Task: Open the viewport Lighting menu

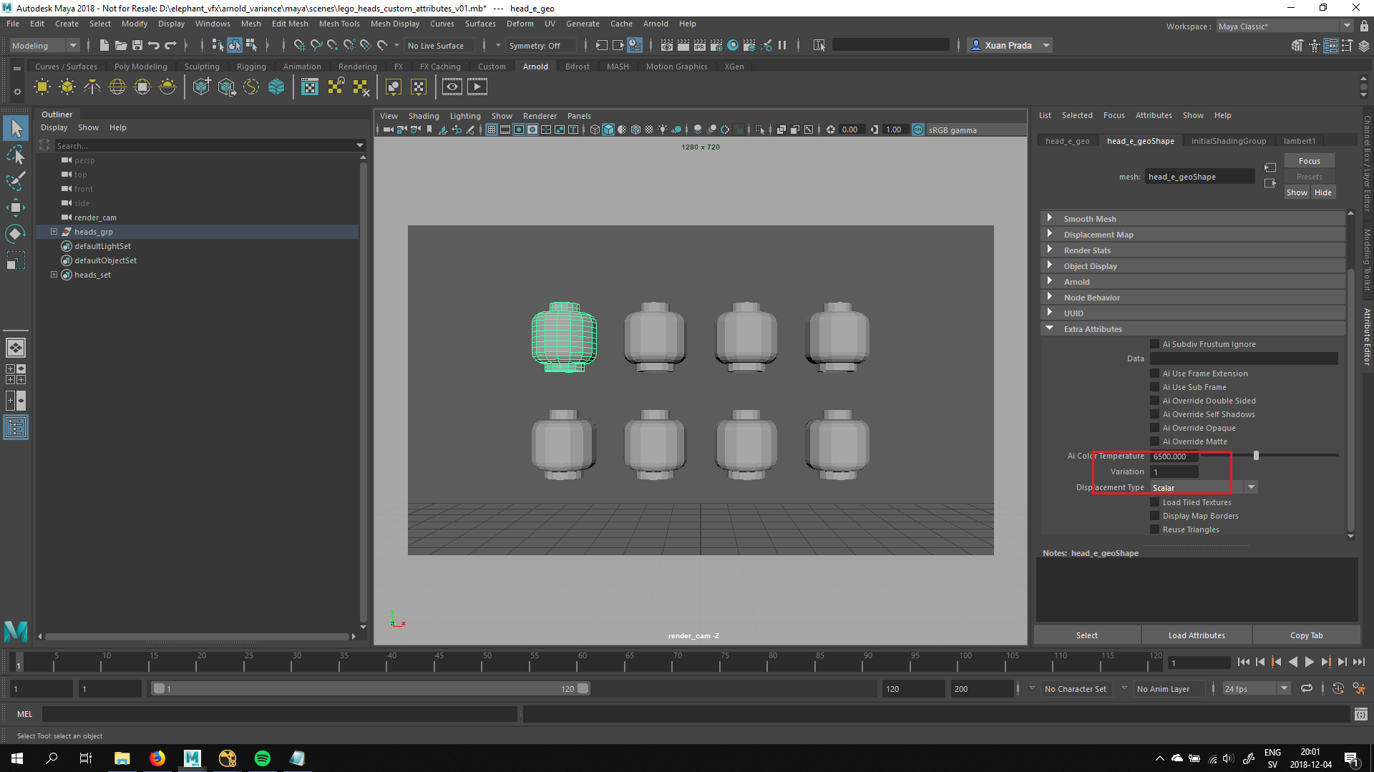Action: (465, 116)
